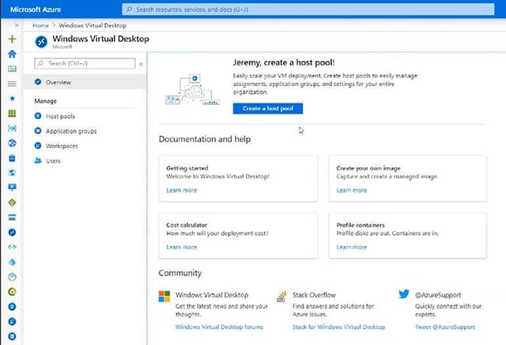Click the Profile containers card heading
The image size is (506, 345).
point(361,225)
